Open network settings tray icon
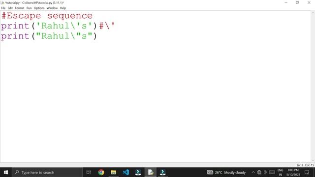315x177 pixels. 259,173
